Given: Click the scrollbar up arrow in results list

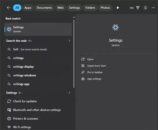Looking at the screenshot, I should (74, 17).
